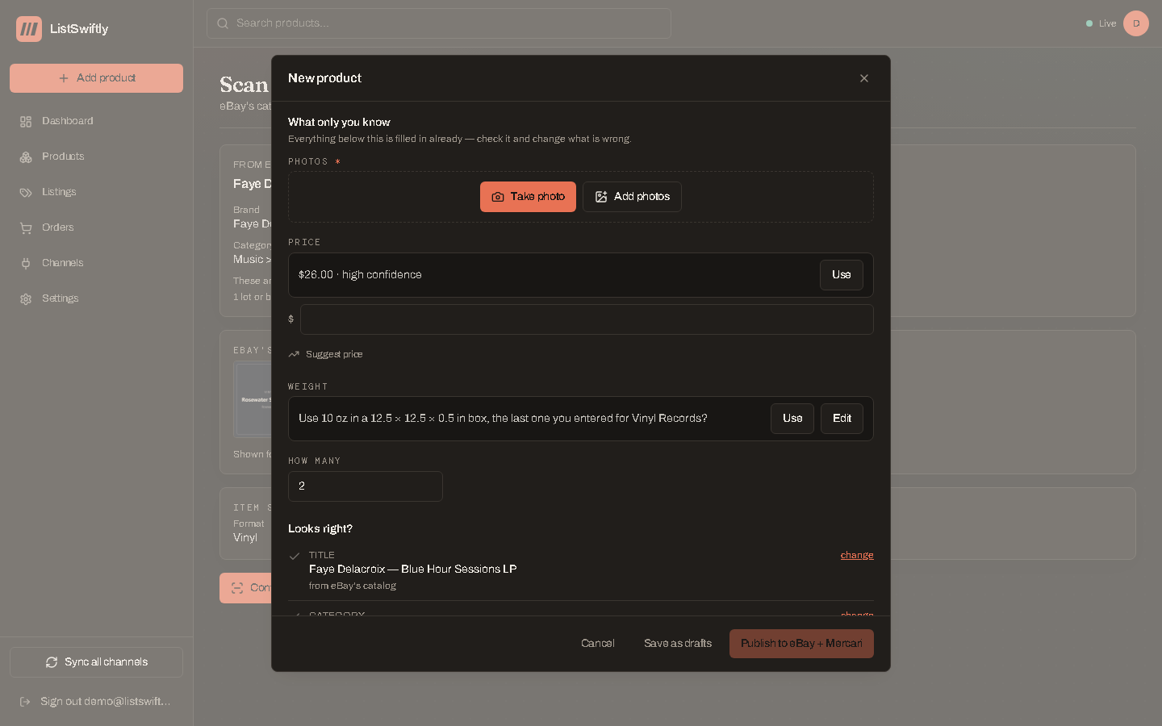The width and height of the screenshot is (1162, 726).
Task: Click the ListSwiftly logo icon
Action: 29,29
